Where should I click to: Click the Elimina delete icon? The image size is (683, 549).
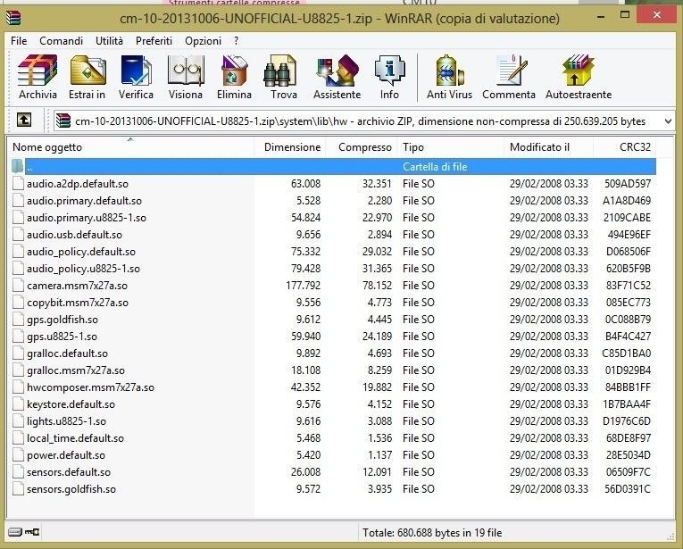[234, 77]
